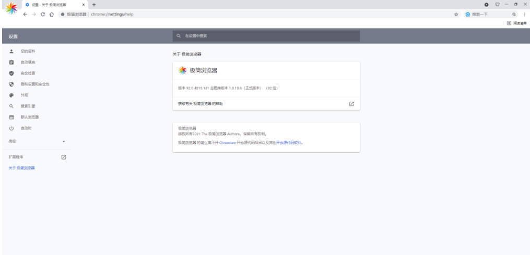Image resolution: width=530 pixels, height=255 pixels.
Task: Focus the 搜索一下 search box
Action: 491,14
